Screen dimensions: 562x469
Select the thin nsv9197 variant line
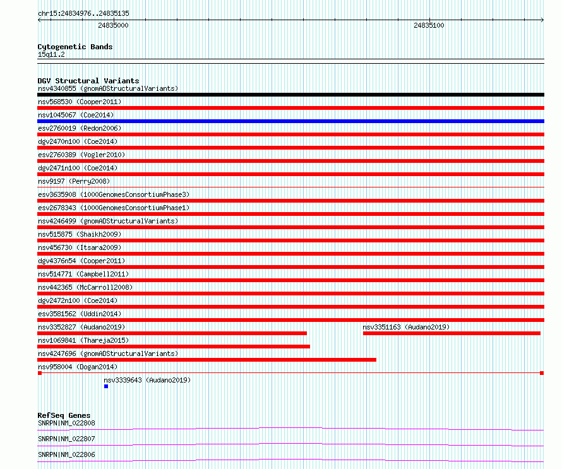[x=290, y=187]
